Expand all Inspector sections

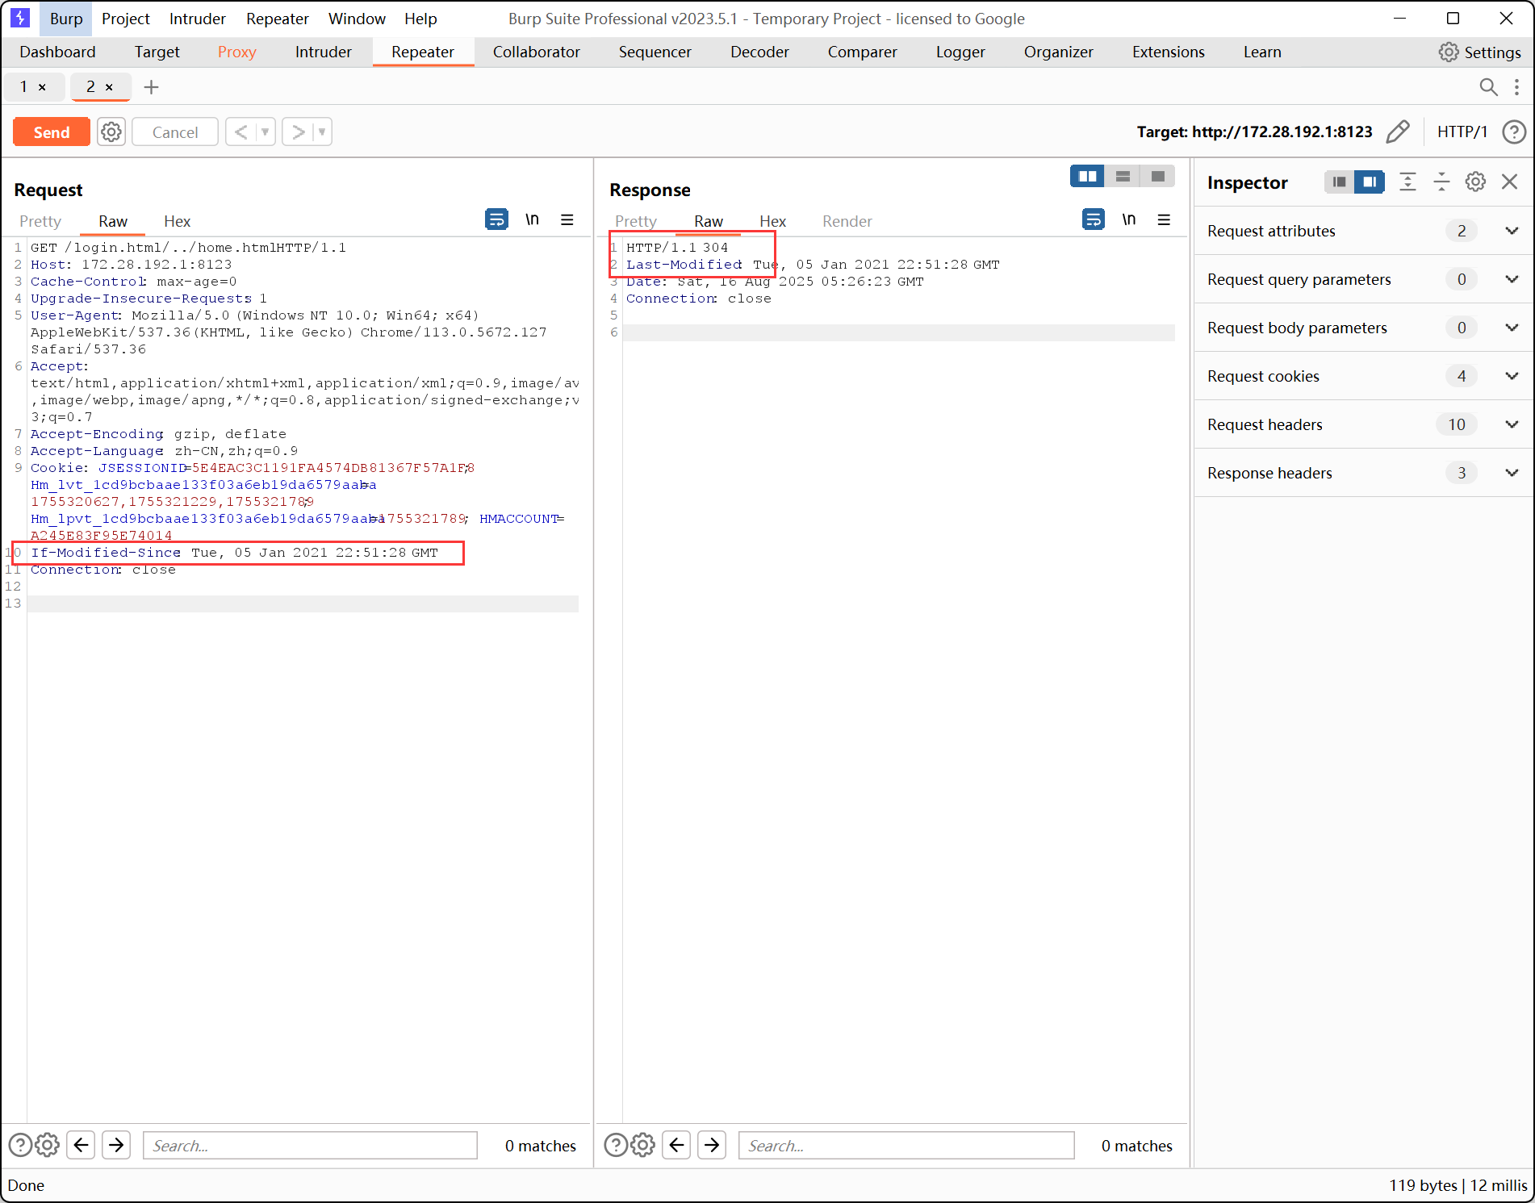1407,182
